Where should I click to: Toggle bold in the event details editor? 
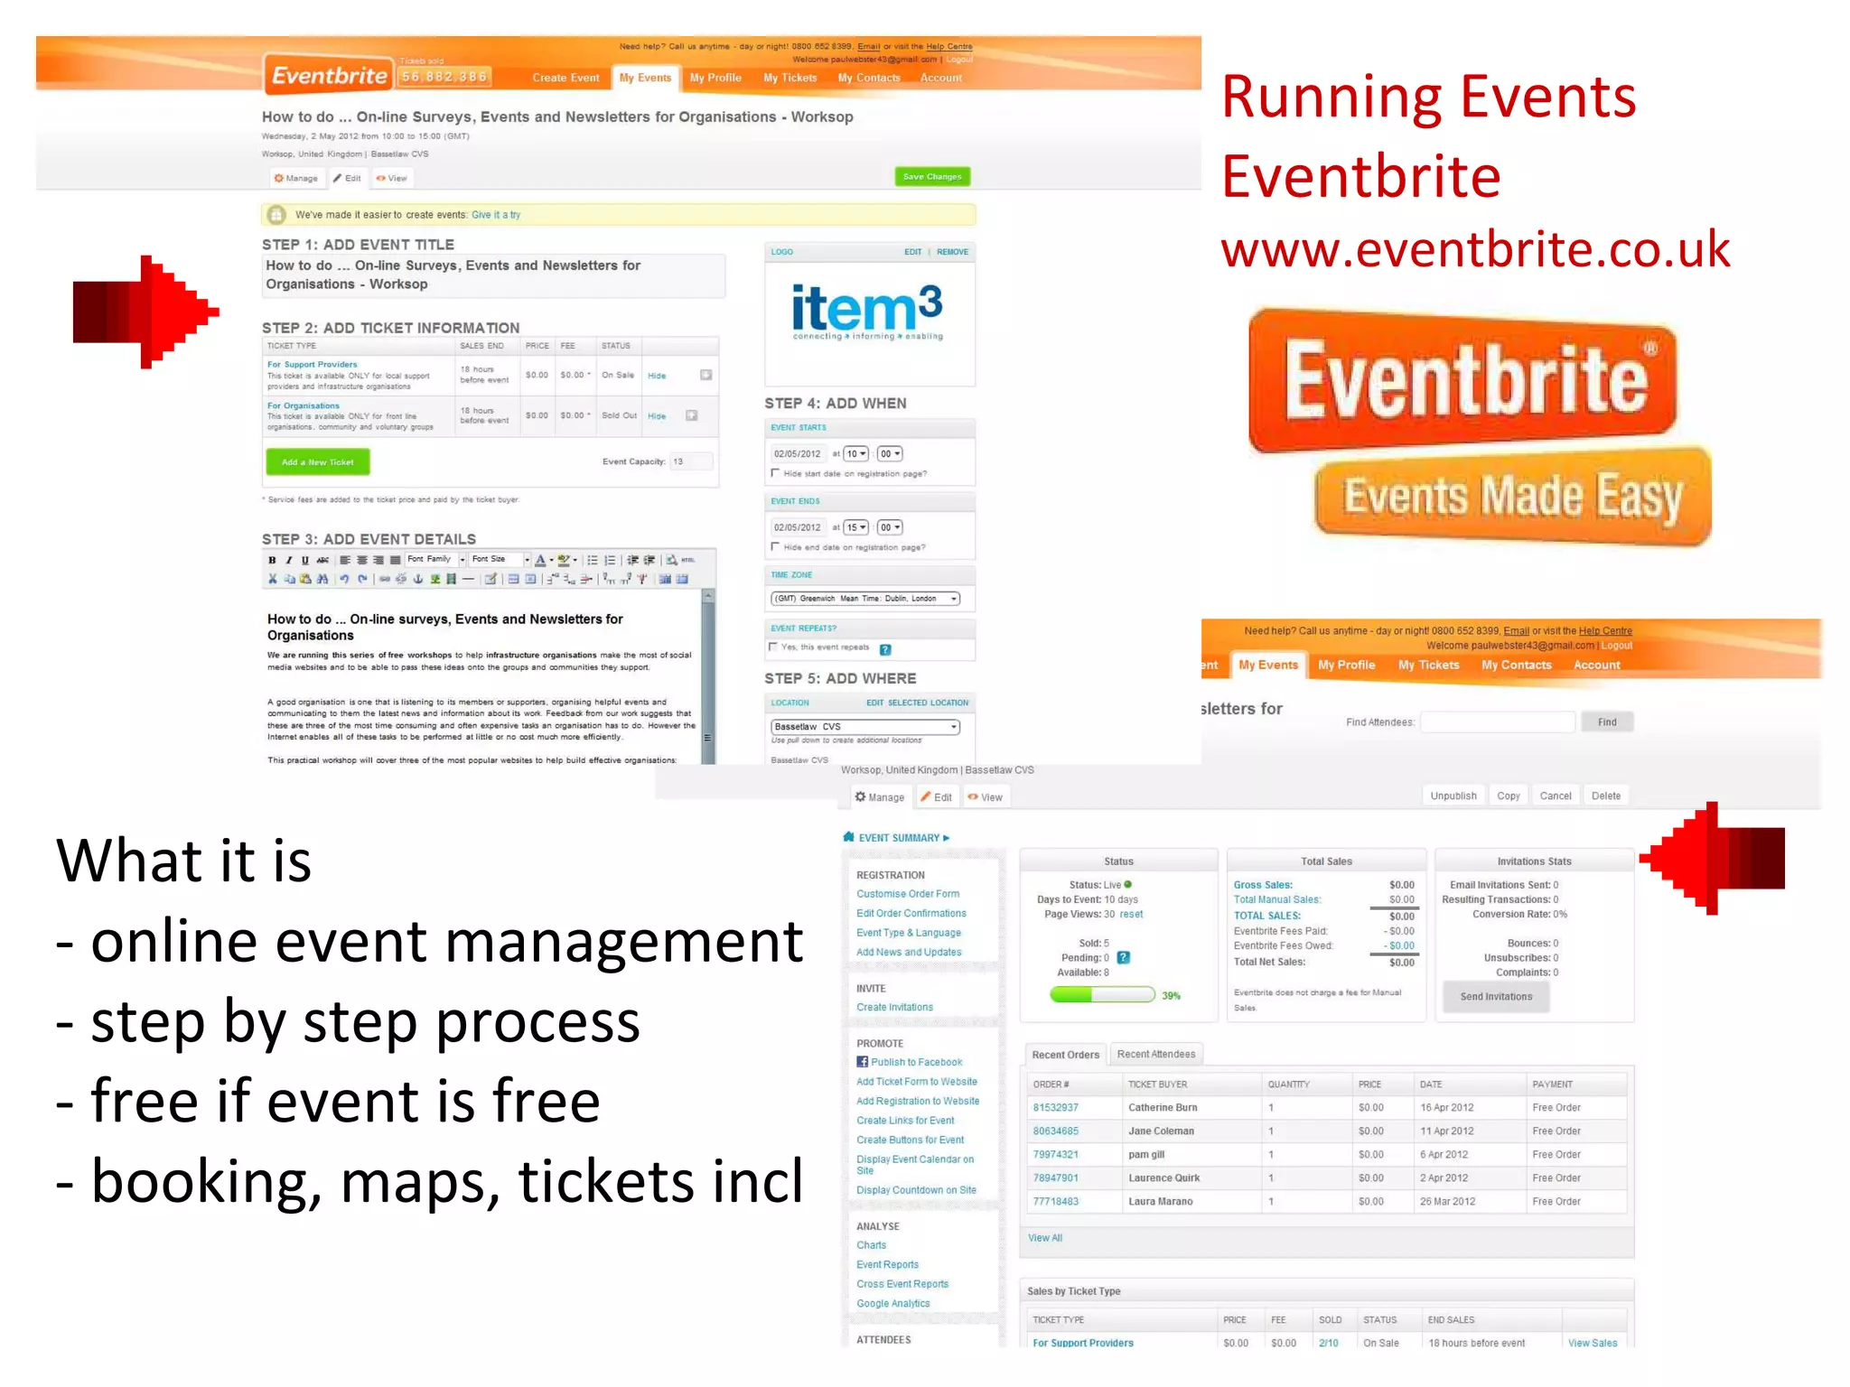tap(272, 560)
